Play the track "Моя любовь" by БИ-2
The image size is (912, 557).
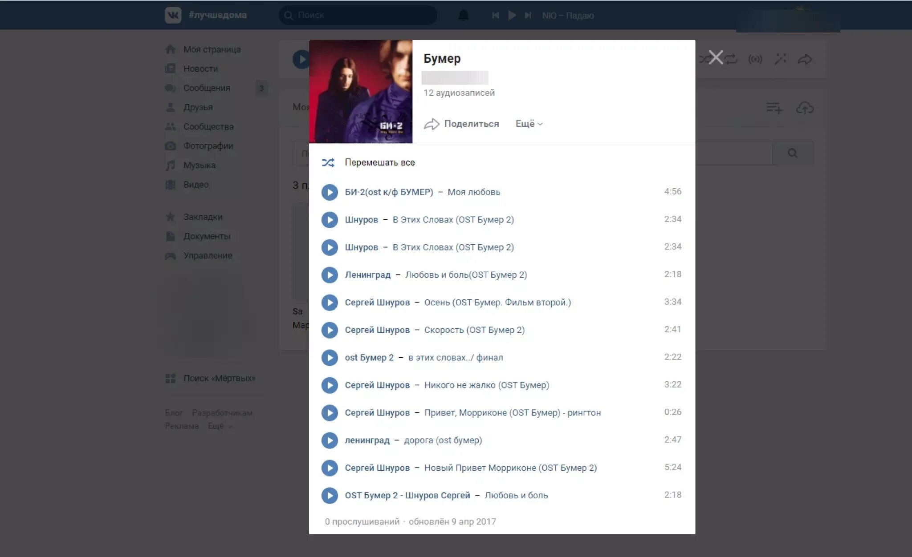coord(330,192)
